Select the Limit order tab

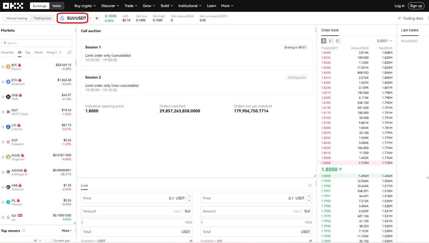point(84,185)
